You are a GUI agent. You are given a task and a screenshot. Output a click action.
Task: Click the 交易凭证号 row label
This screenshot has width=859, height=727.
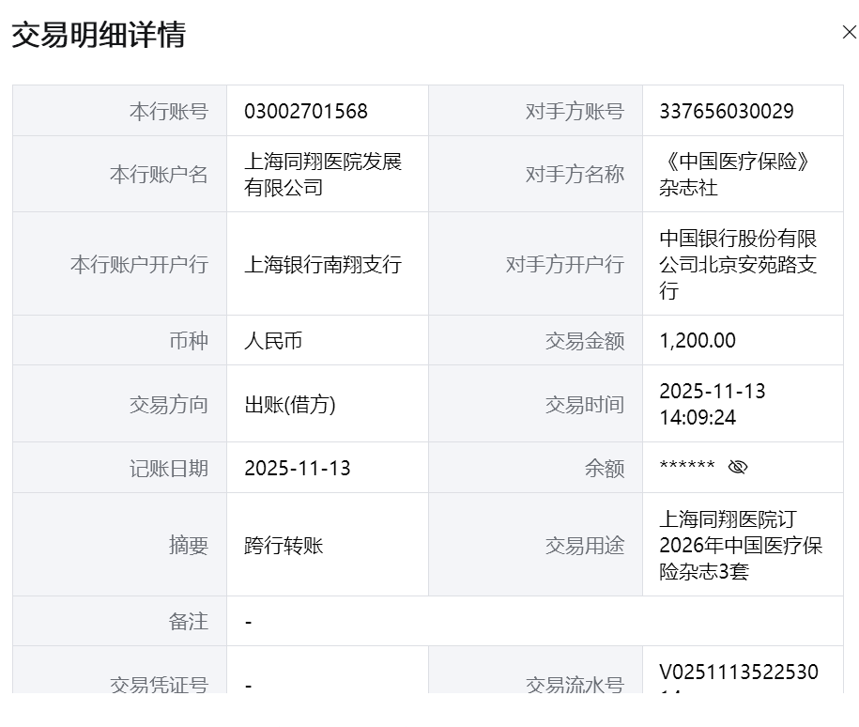point(159,686)
